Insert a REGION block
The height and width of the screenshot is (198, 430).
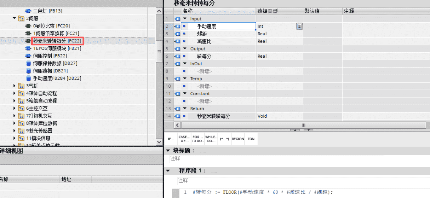[238, 139]
